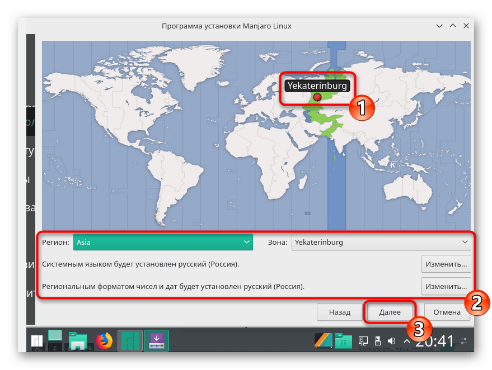Open network connections tray icon
This screenshot has height=370, width=492.
click(x=363, y=341)
